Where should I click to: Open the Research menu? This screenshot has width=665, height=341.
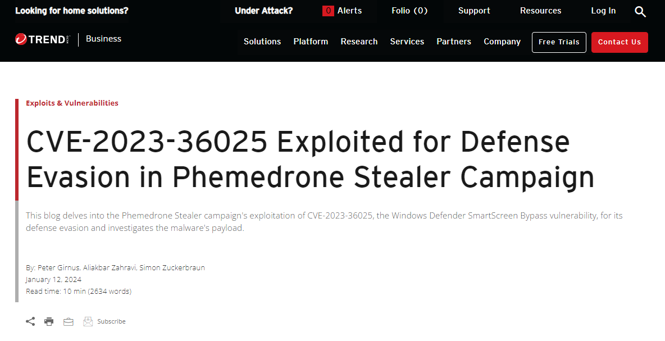pos(359,42)
